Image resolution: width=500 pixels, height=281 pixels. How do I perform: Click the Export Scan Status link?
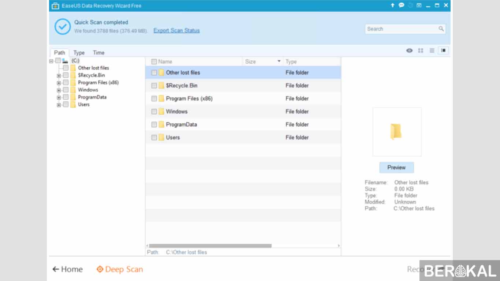click(x=176, y=30)
